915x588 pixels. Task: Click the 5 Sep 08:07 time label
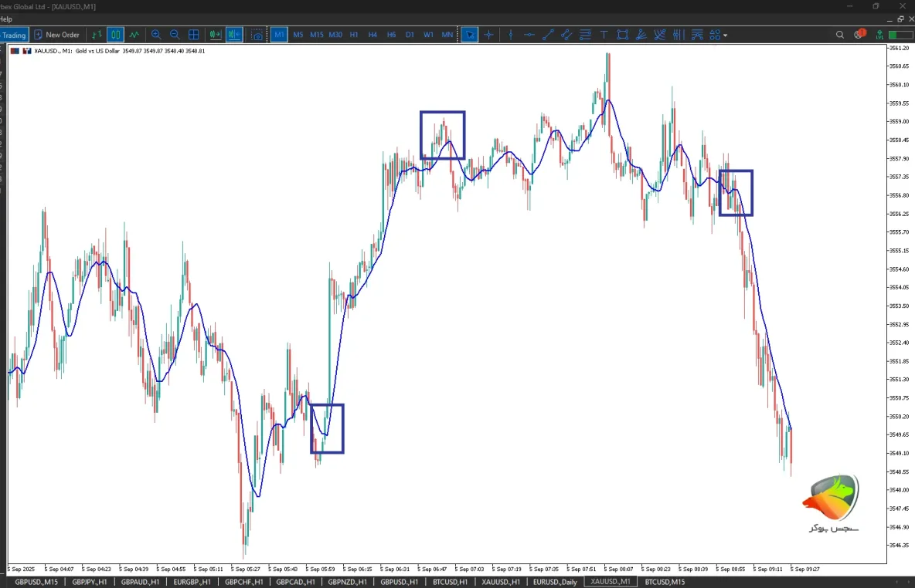tap(618, 569)
